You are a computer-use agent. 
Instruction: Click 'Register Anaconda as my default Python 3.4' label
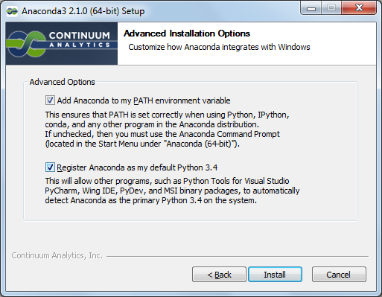pyautogui.click(x=137, y=167)
